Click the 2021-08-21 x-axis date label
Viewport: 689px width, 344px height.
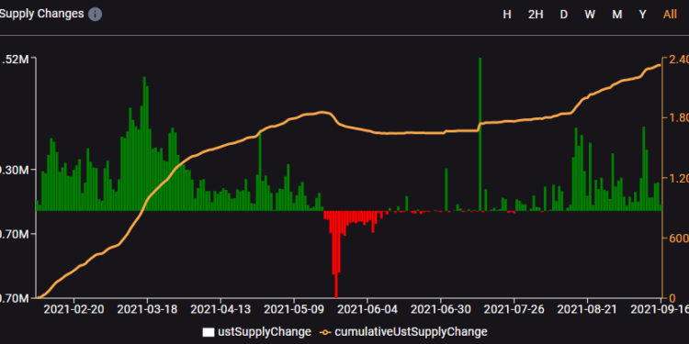coord(587,309)
